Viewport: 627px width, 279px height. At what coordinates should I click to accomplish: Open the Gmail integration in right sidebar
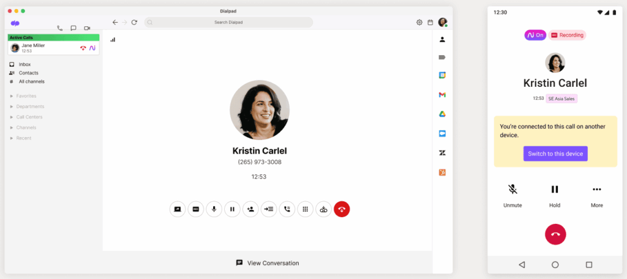(x=442, y=95)
